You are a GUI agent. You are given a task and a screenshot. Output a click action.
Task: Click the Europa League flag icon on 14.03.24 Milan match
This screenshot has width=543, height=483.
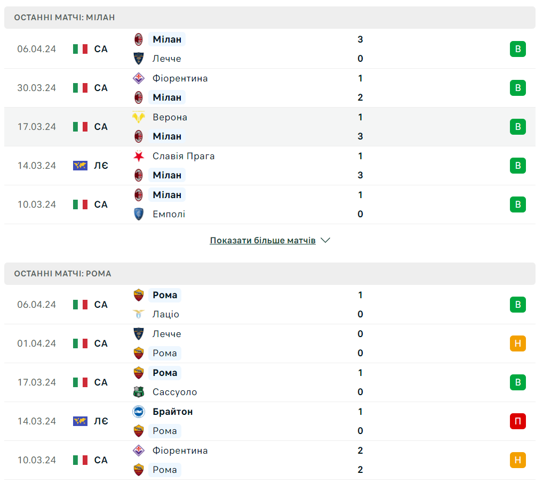tap(80, 166)
